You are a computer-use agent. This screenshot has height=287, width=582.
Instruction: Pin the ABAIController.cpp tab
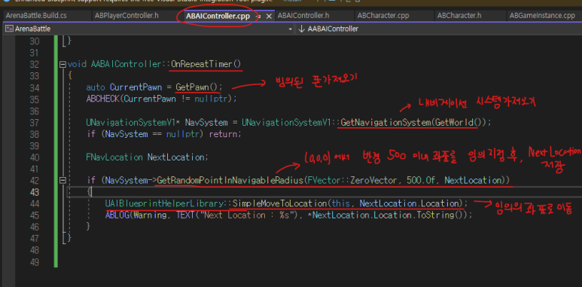click(259, 17)
